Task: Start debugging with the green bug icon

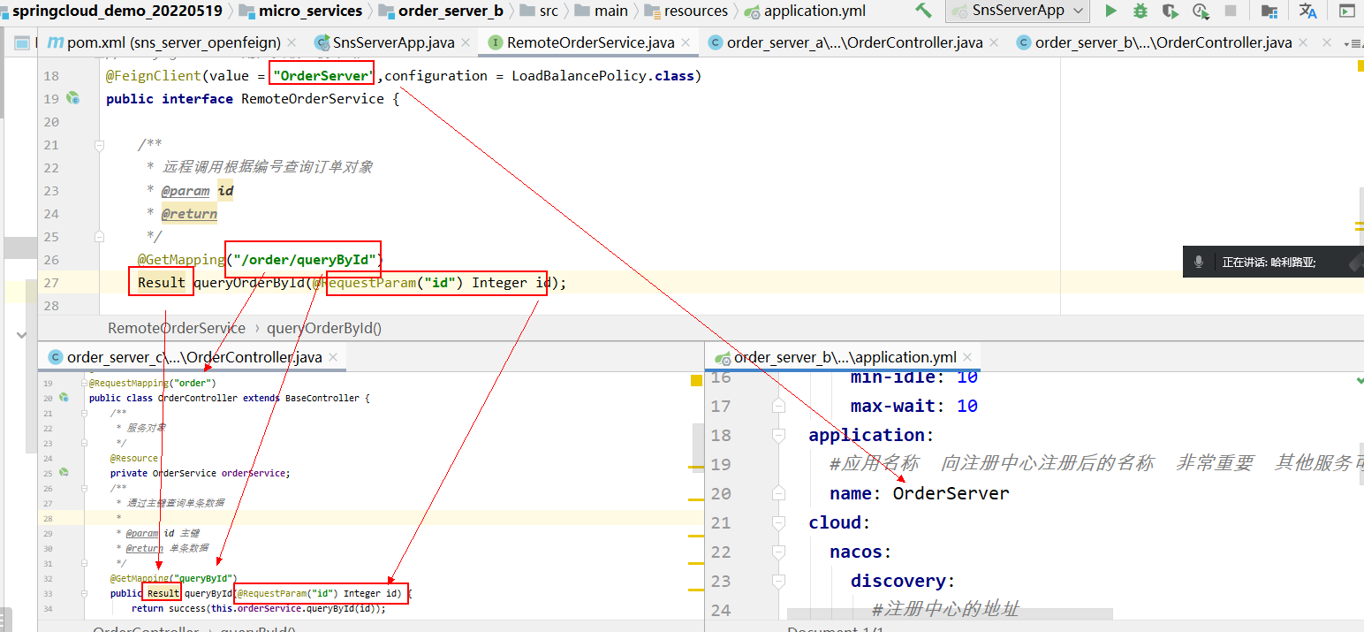Action: click(1140, 11)
